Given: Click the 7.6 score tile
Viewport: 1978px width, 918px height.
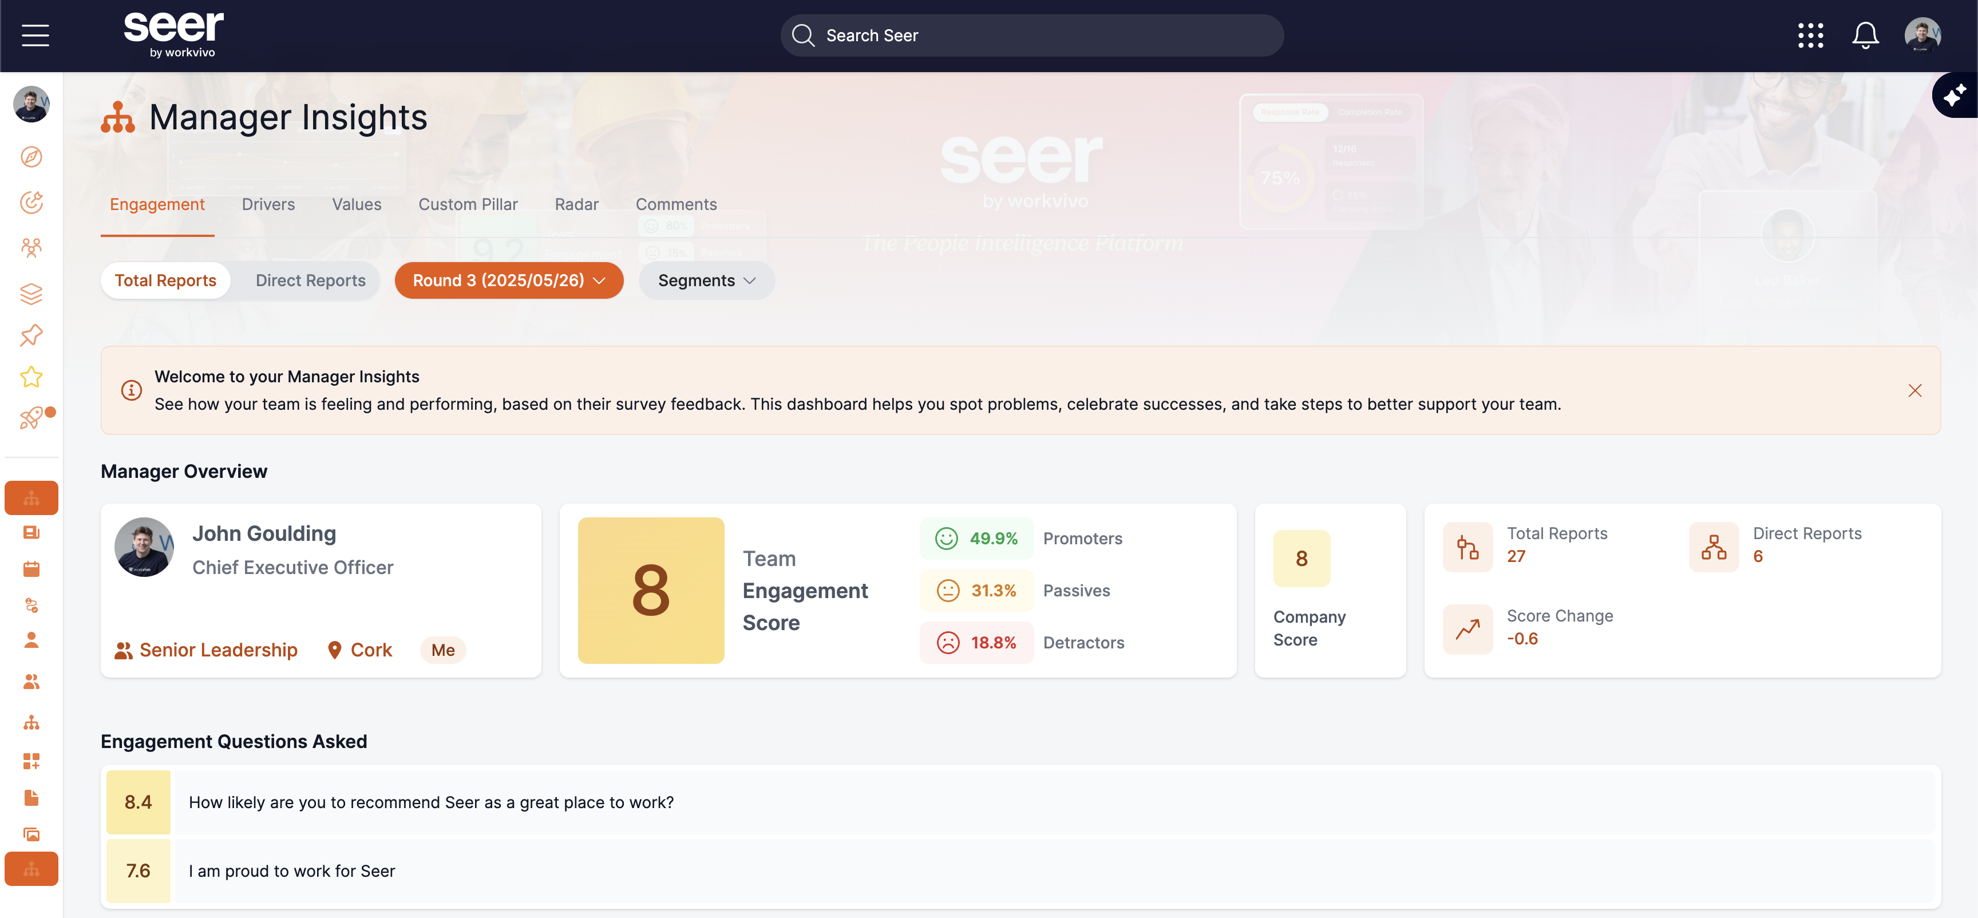Looking at the screenshot, I should click(138, 870).
